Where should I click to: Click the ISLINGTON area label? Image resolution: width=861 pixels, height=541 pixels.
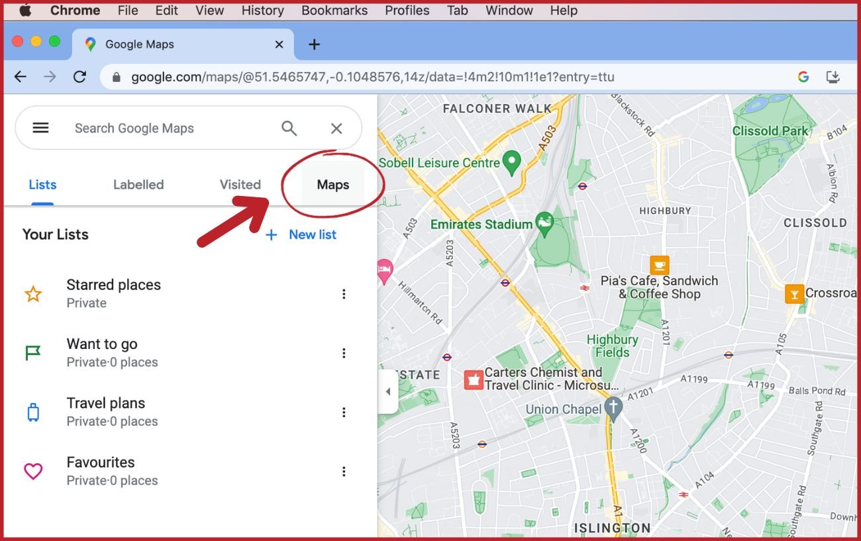[612, 528]
